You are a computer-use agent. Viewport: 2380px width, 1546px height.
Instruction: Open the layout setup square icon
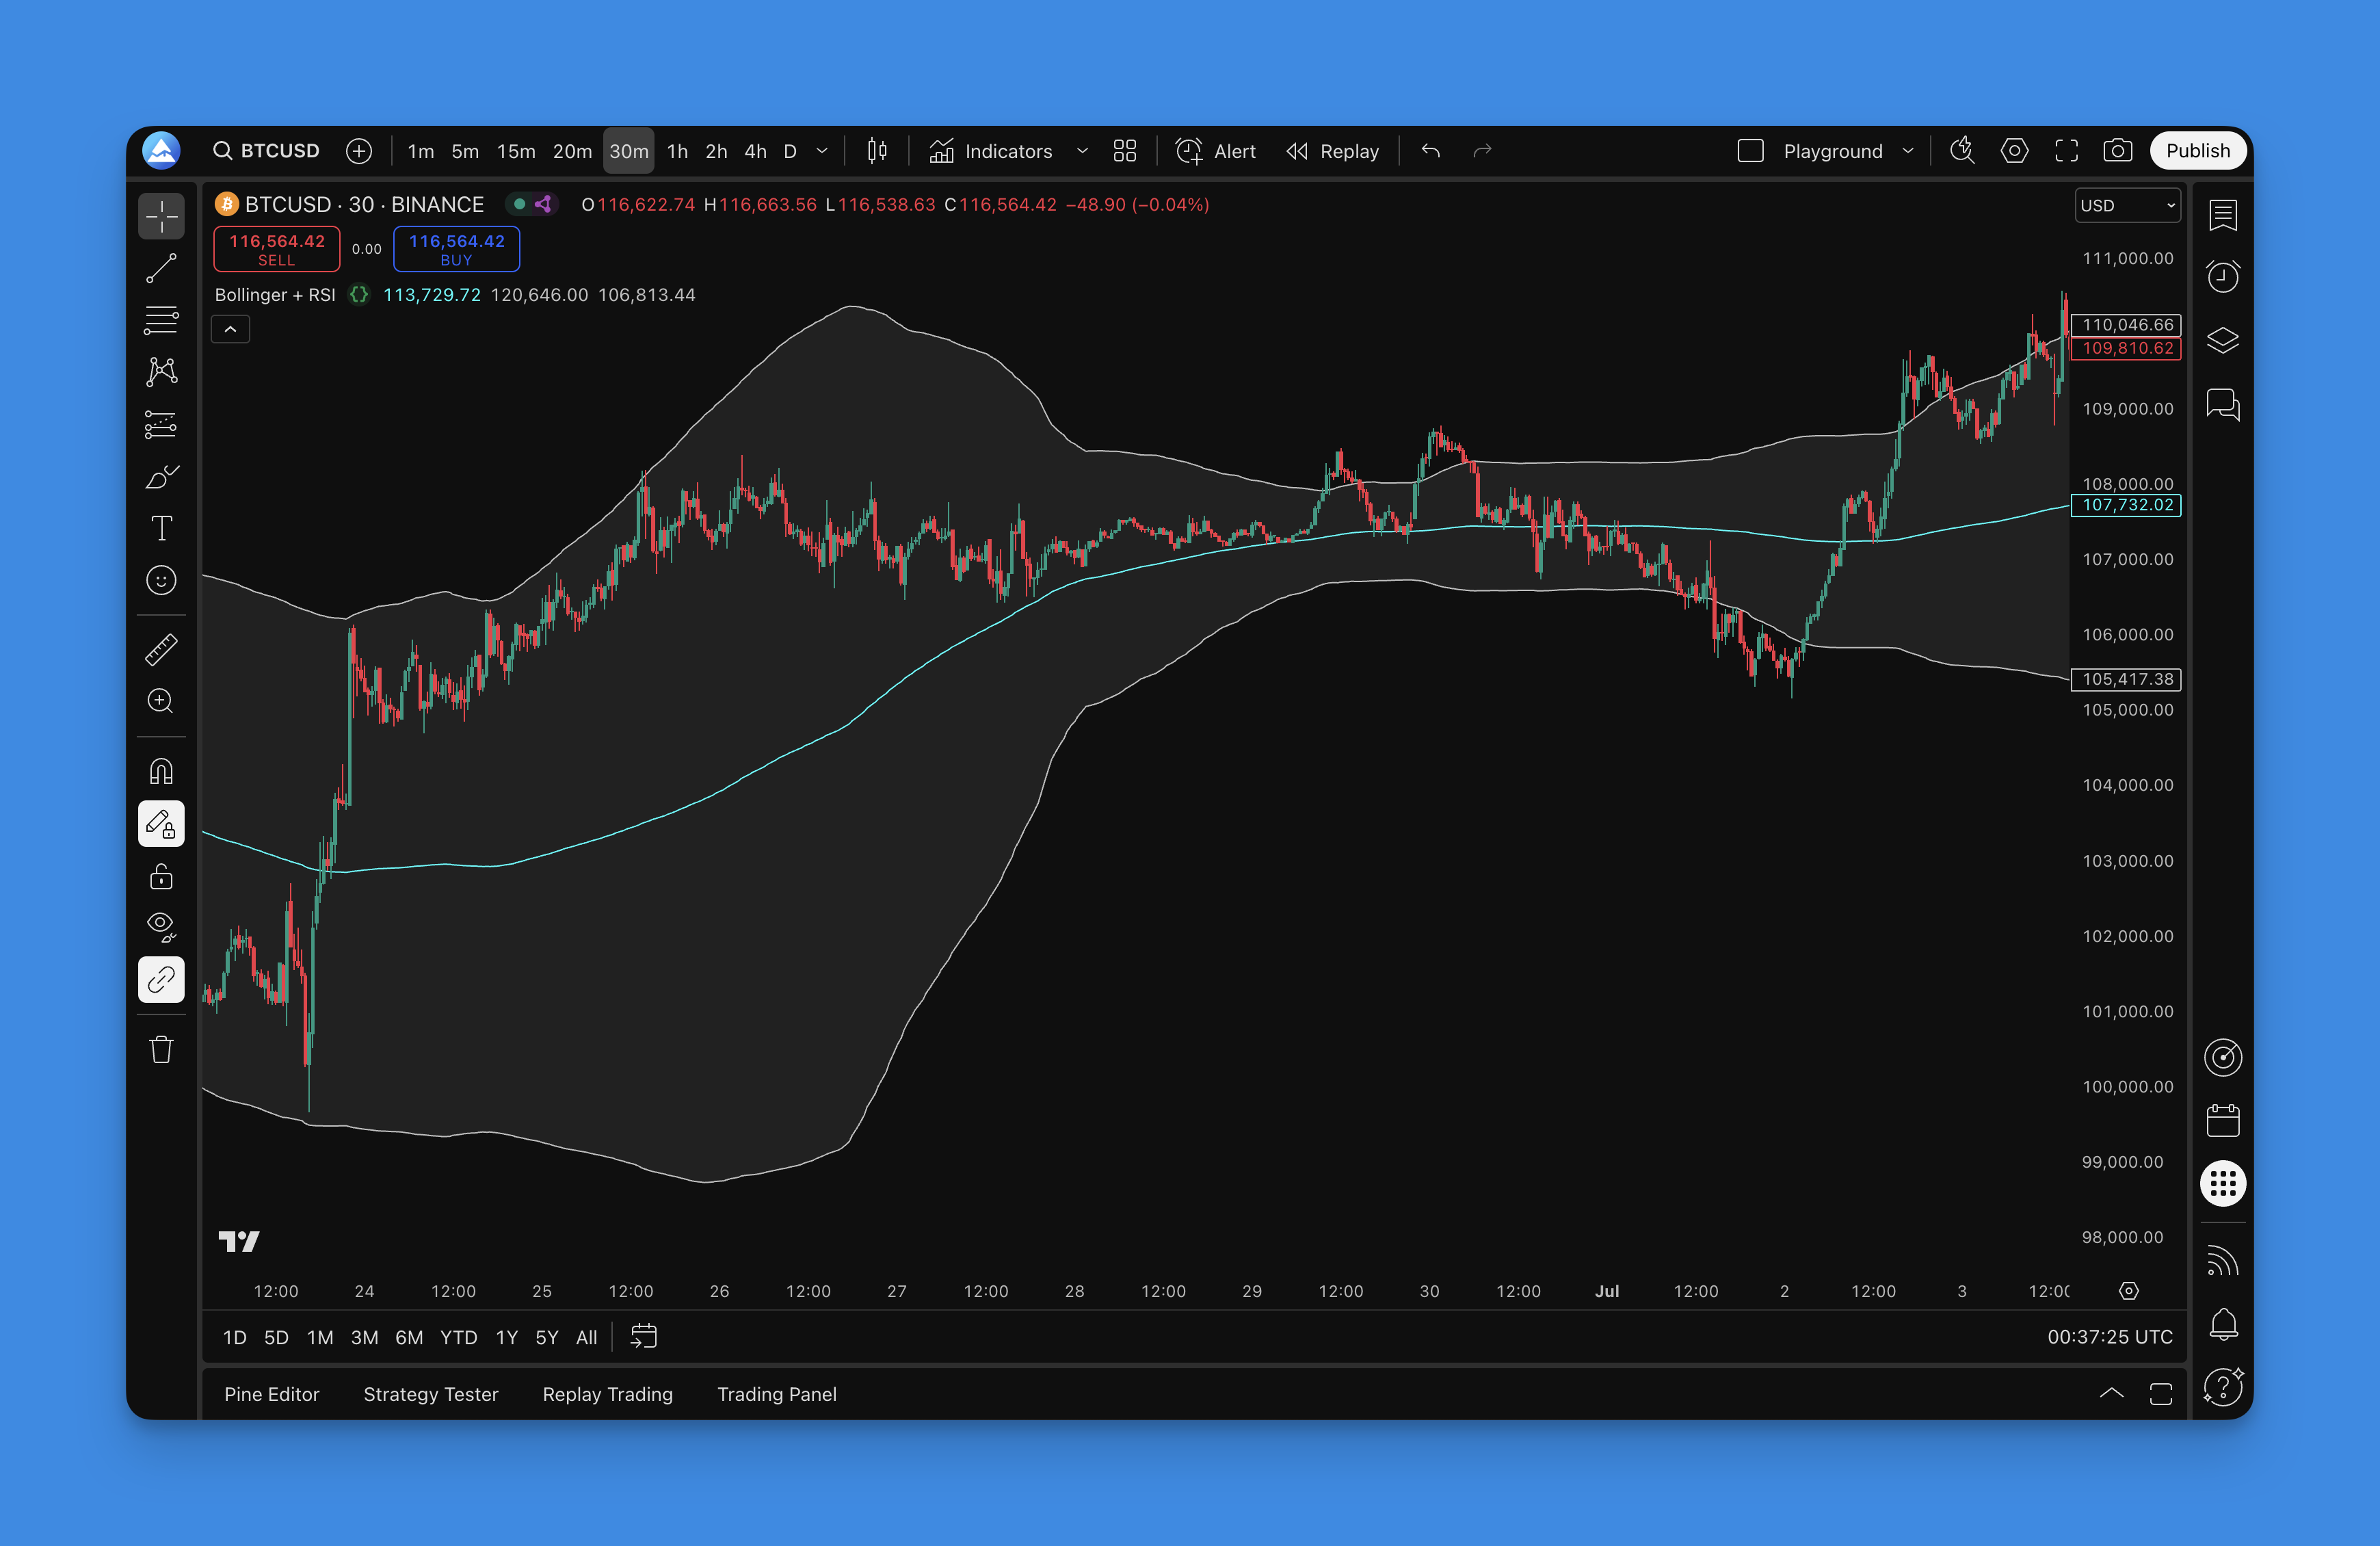pyautogui.click(x=1750, y=151)
